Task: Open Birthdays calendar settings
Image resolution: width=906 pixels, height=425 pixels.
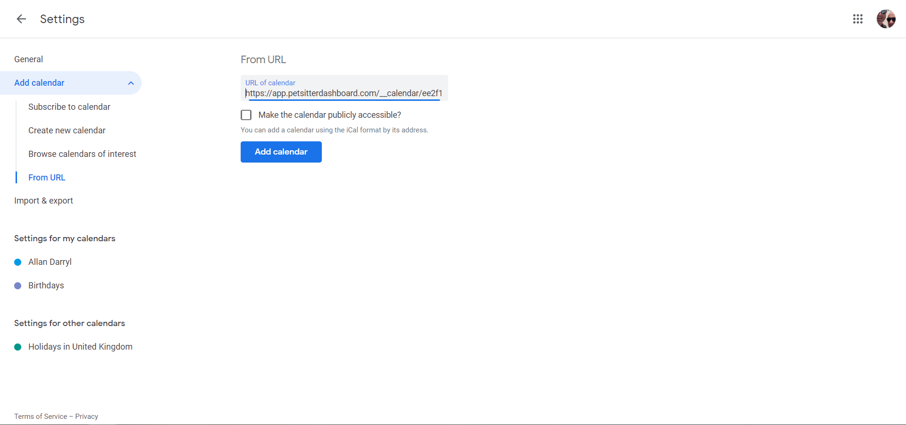Action: tap(46, 286)
